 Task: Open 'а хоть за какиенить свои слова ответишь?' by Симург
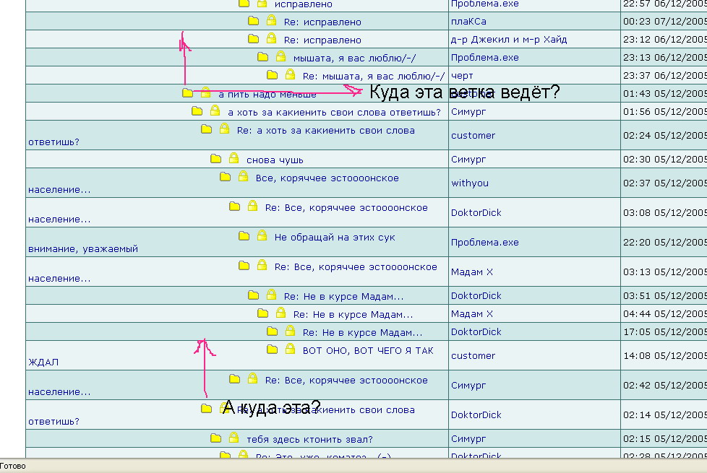pyautogui.click(x=334, y=112)
